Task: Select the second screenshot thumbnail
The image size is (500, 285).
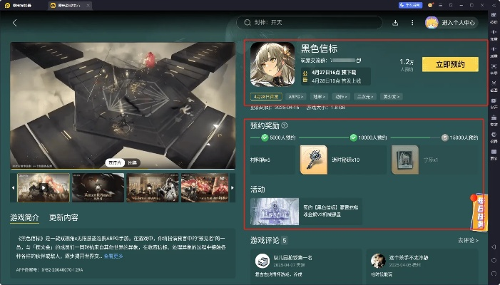Action: 98,187
